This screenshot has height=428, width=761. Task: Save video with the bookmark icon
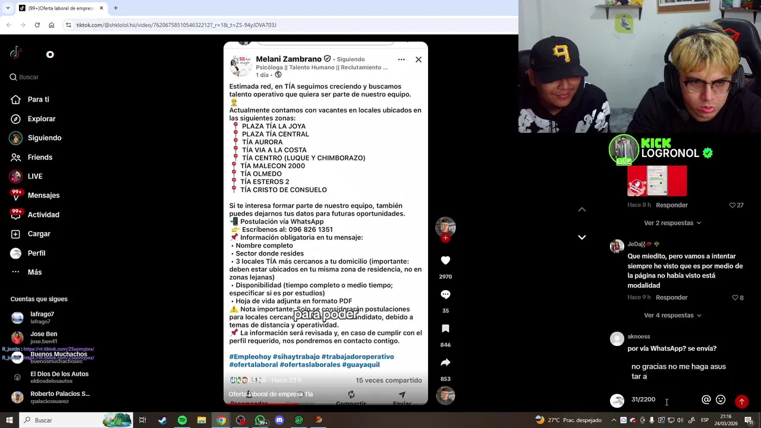(x=445, y=329)
